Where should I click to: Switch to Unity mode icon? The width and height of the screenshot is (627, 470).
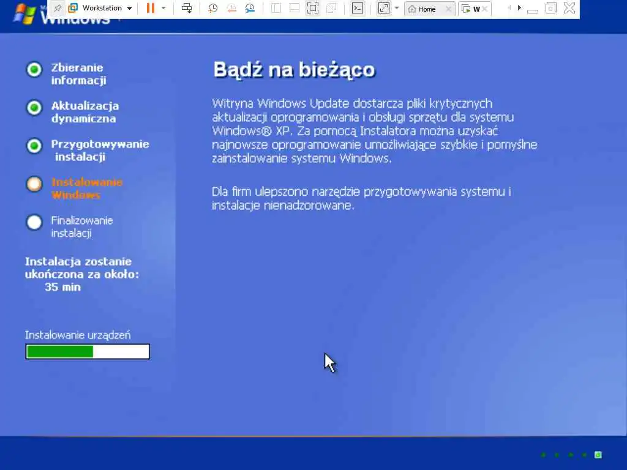[x=331, y=8]
